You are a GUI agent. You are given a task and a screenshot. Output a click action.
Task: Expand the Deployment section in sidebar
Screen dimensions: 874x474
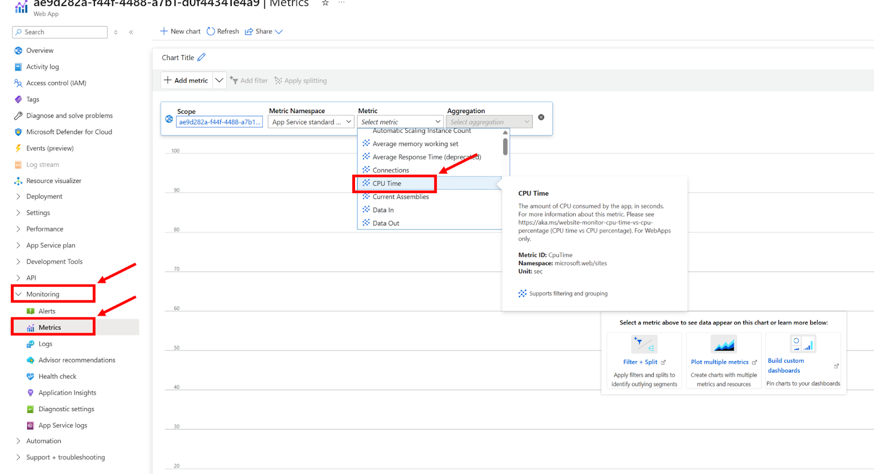tap(44, 197)
